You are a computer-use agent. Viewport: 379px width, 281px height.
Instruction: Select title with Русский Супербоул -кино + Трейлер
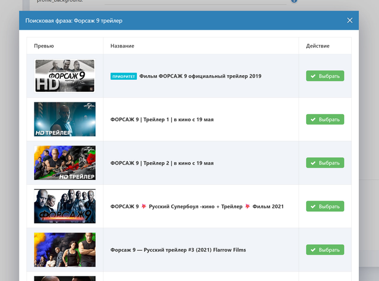[197, 206]
